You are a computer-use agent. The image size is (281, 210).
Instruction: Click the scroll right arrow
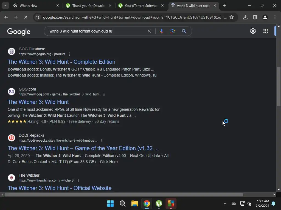274,194
